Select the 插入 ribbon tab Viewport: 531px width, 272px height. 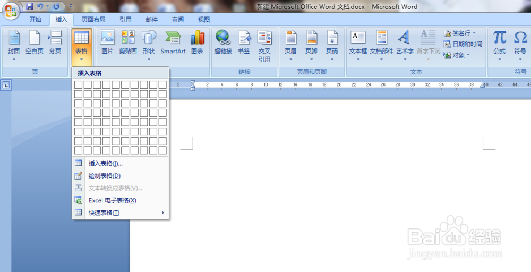tap(61, 20)
